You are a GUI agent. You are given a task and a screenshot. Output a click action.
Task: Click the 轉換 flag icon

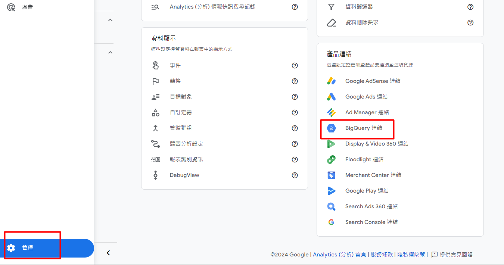click(156, 81)
